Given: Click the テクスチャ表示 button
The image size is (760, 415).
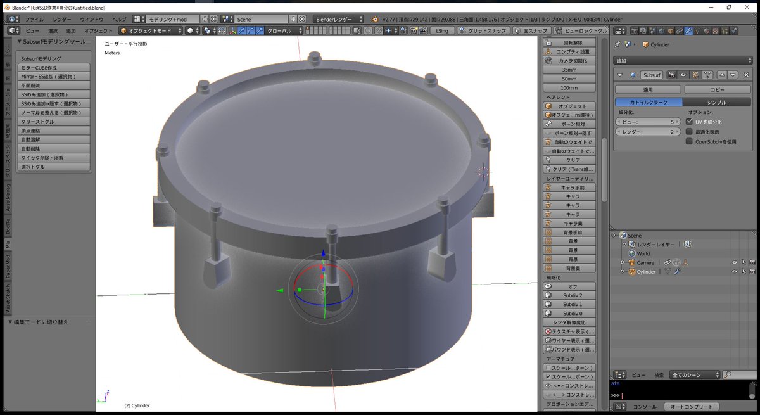Looking at the screenshot, I should coord(570,331).
